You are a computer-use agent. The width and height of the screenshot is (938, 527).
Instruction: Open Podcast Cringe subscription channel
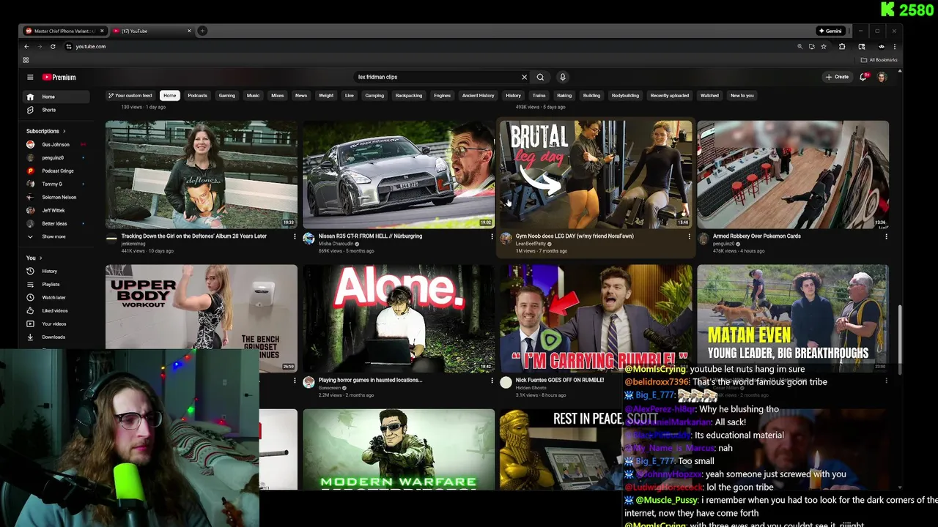[56, 171]
